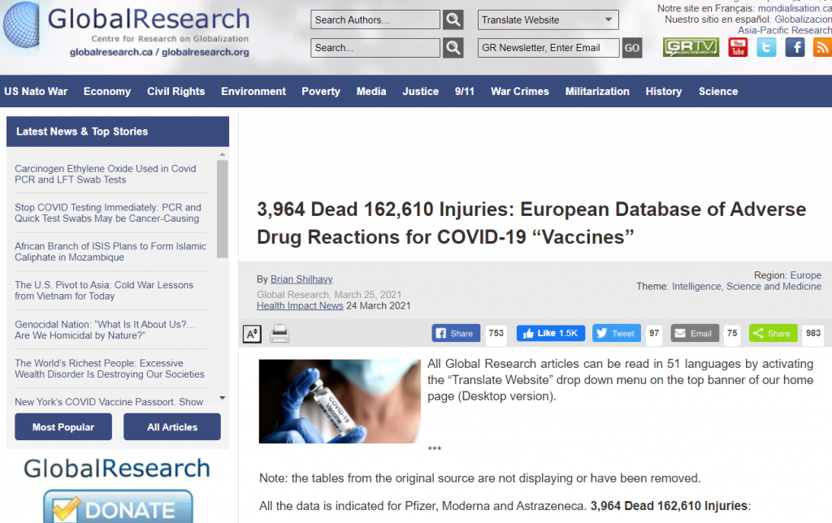Click the green Share button
Image resolution: width=832 pixels, height=523 pixels.
773,333
